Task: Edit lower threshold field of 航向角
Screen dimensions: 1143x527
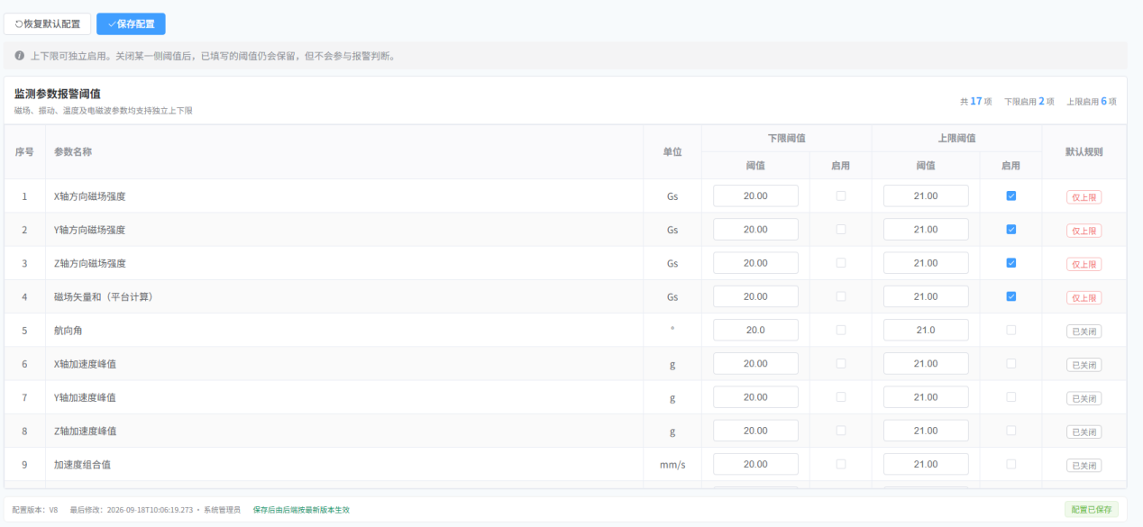Action: 755,330
